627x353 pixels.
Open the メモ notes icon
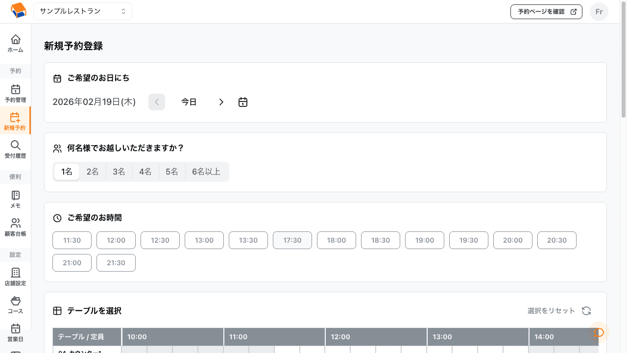[15, 196]
